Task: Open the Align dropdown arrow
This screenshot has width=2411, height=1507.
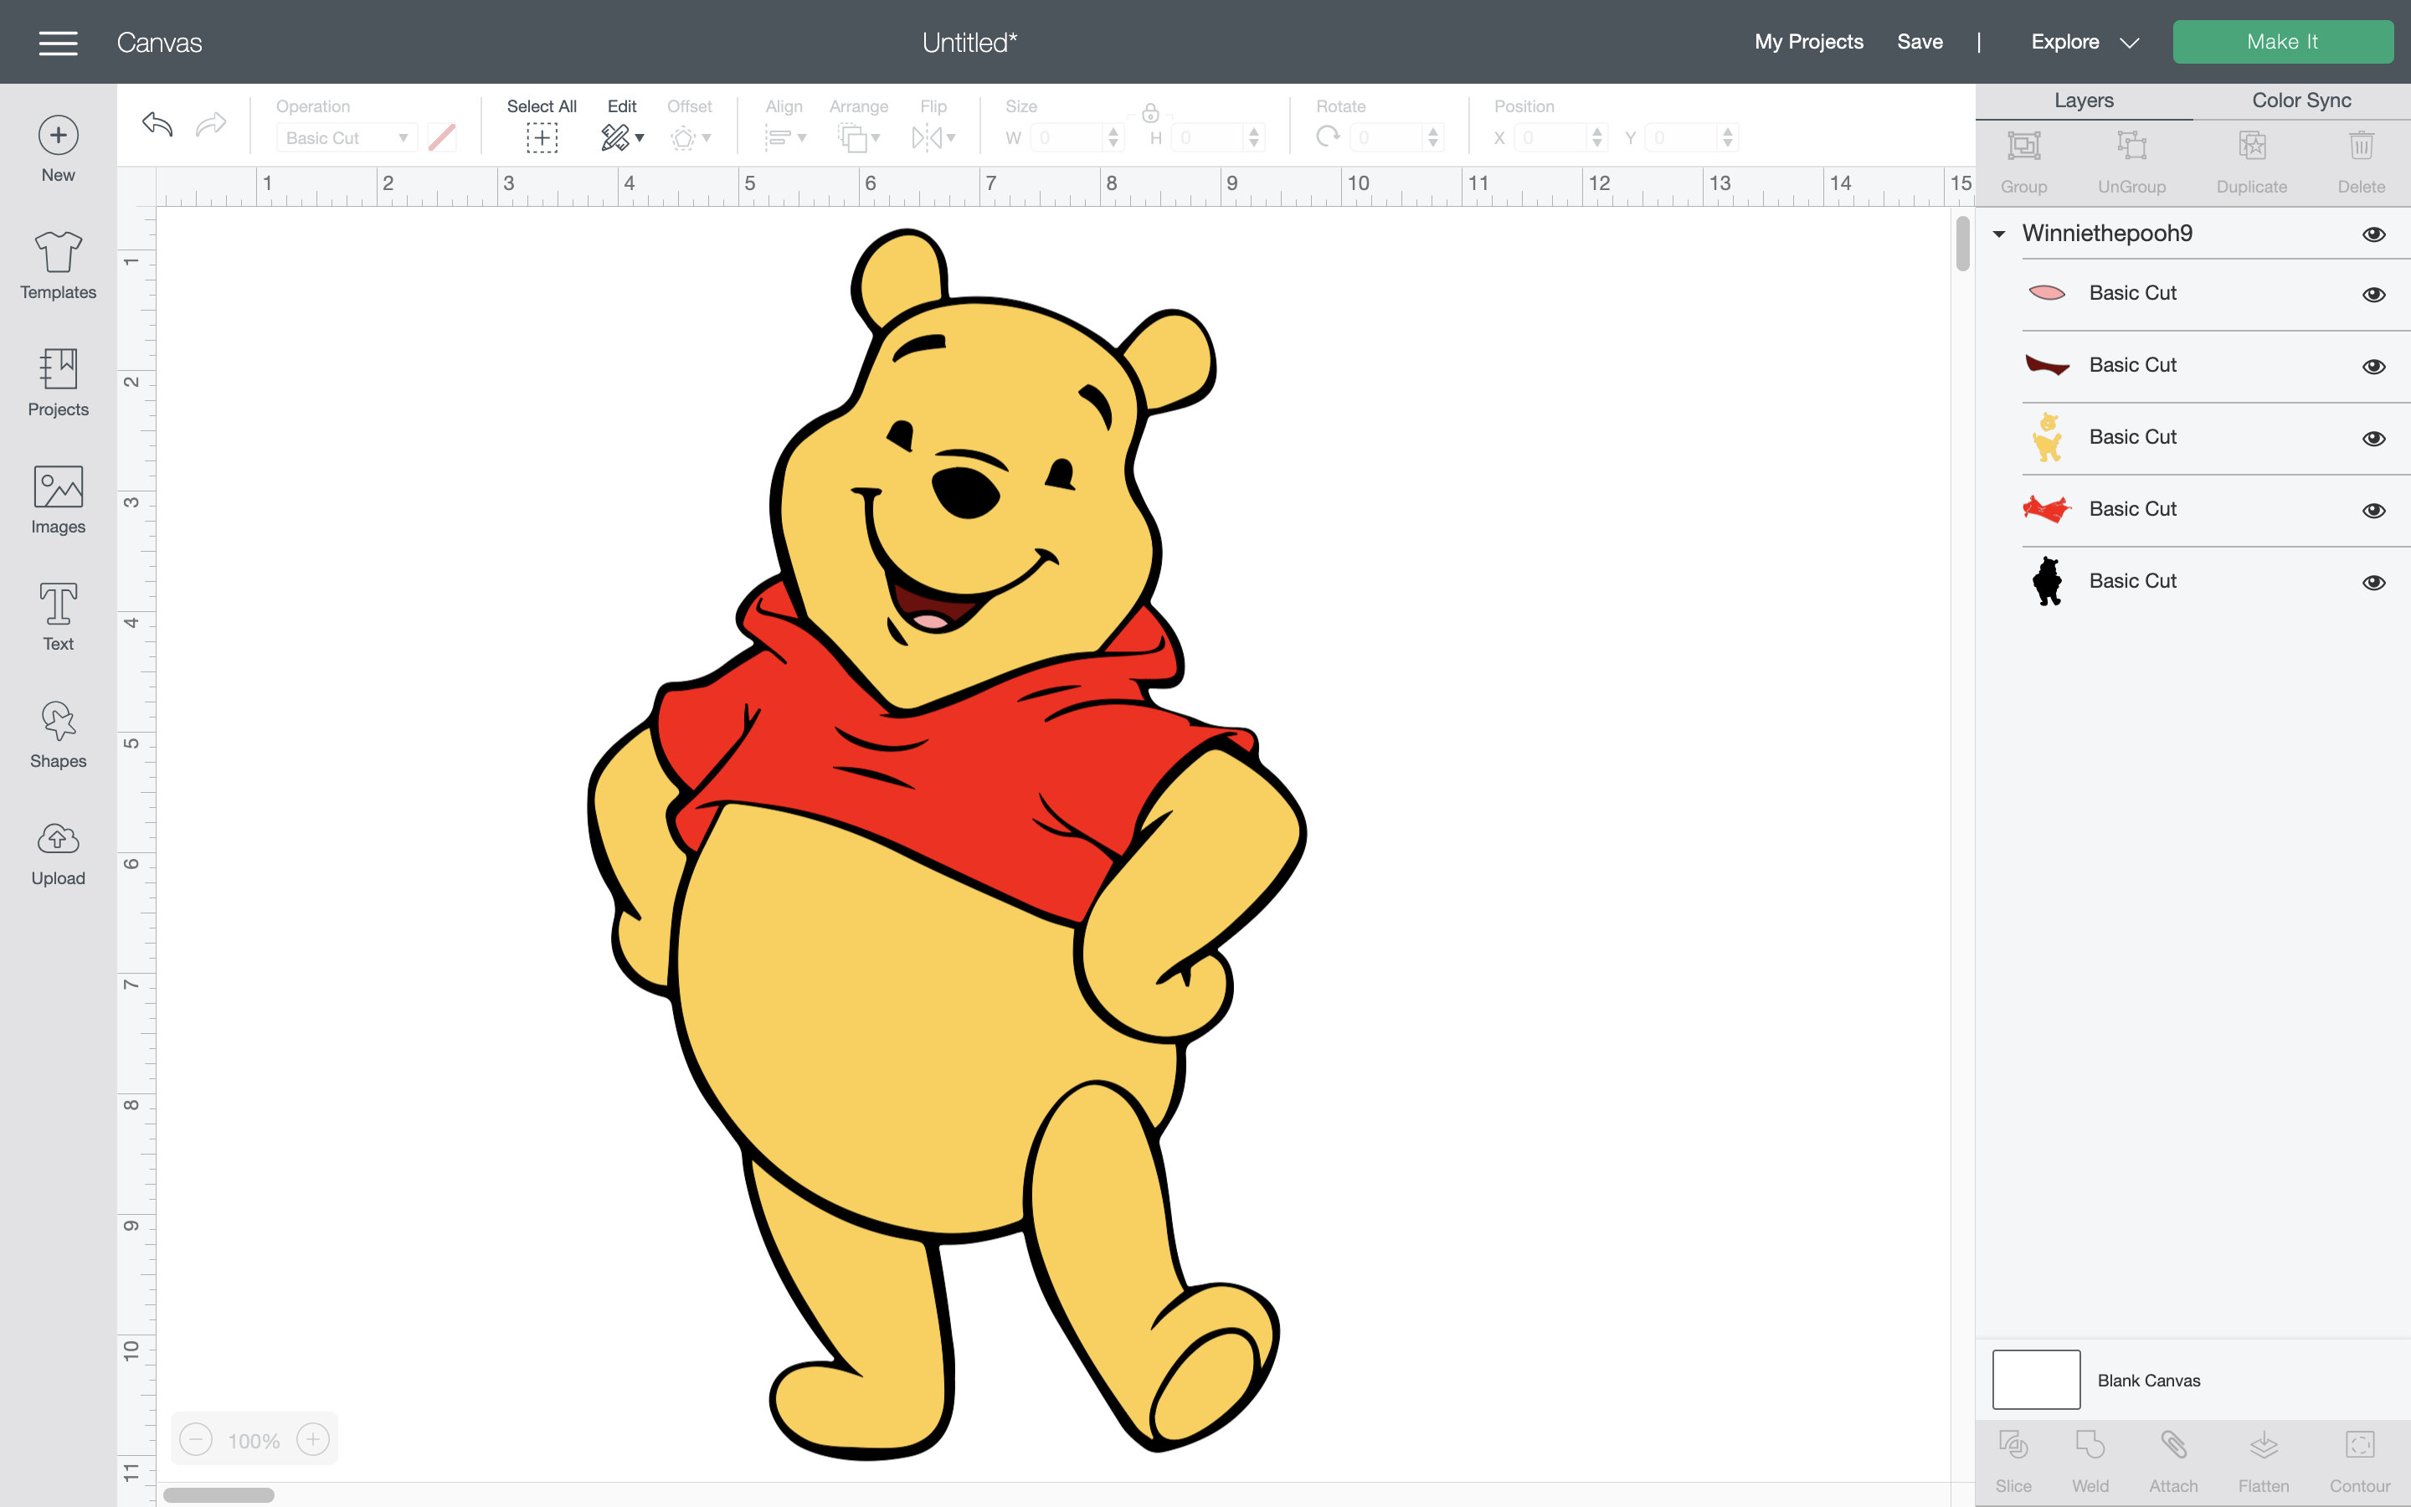Action: 802,137
